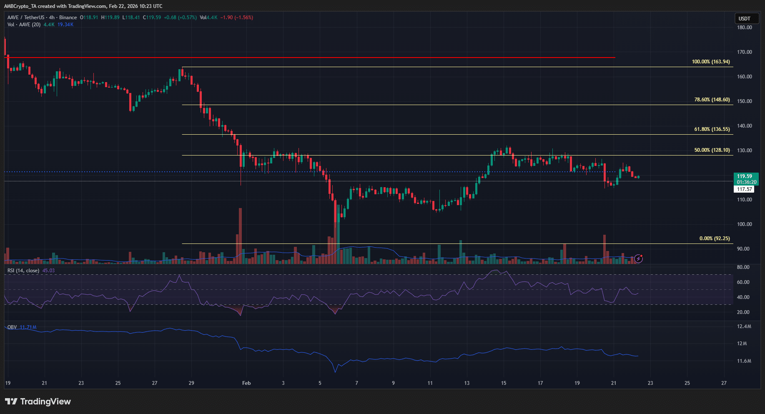The height and width of the screenshot is (414, 765).
Task: Click the 100.00% (163.94) Fibonacci label
Action: (x=710, y=62)
